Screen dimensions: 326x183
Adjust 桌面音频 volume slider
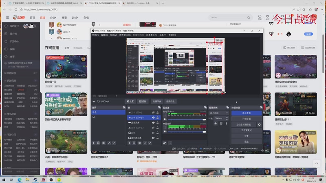[187, 132]
